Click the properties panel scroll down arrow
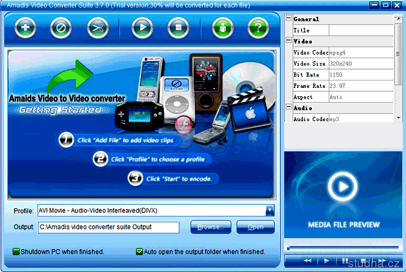Screen dimensions: 406x272 [x=399, y=118]
